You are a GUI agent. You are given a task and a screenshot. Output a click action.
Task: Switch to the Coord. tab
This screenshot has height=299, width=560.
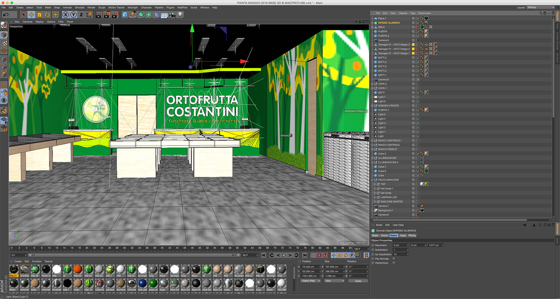384,235
